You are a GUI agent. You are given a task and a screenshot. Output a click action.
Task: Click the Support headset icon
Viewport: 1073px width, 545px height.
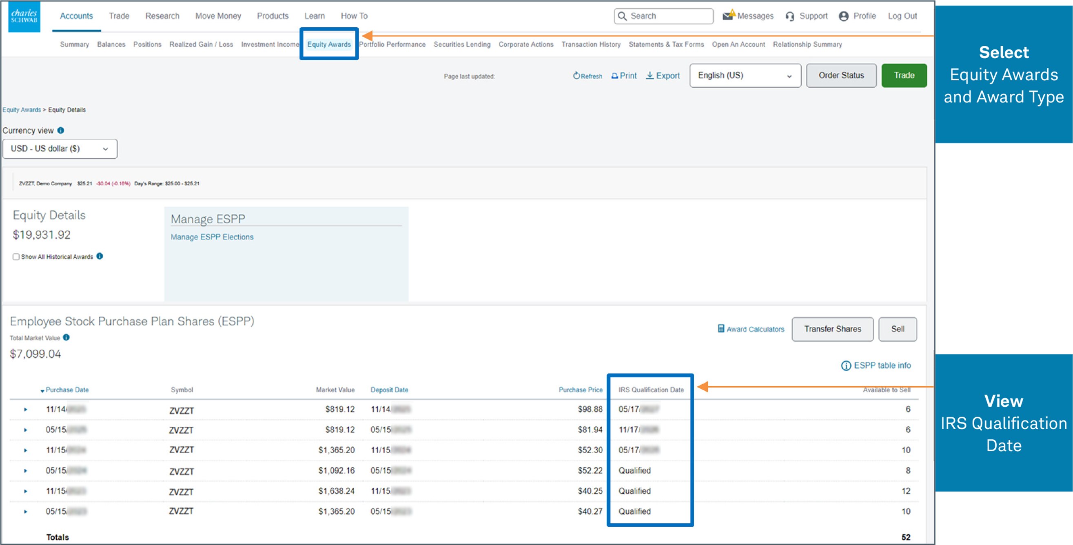point(789,16)
